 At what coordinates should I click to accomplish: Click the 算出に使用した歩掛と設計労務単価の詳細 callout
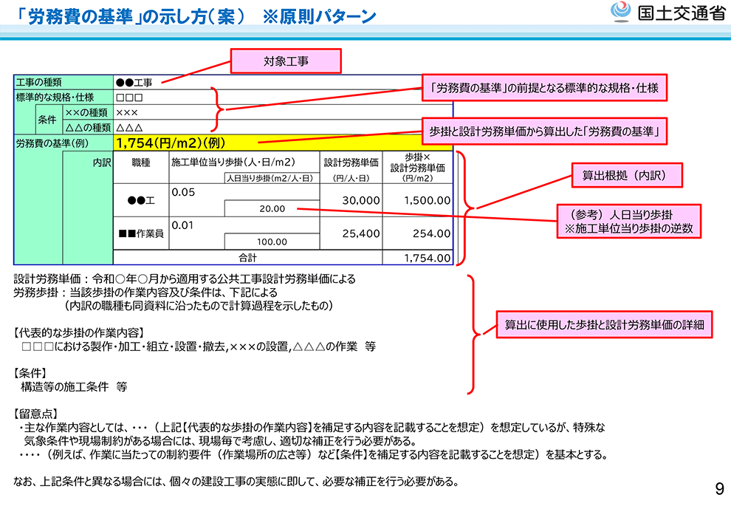[604, 324]
